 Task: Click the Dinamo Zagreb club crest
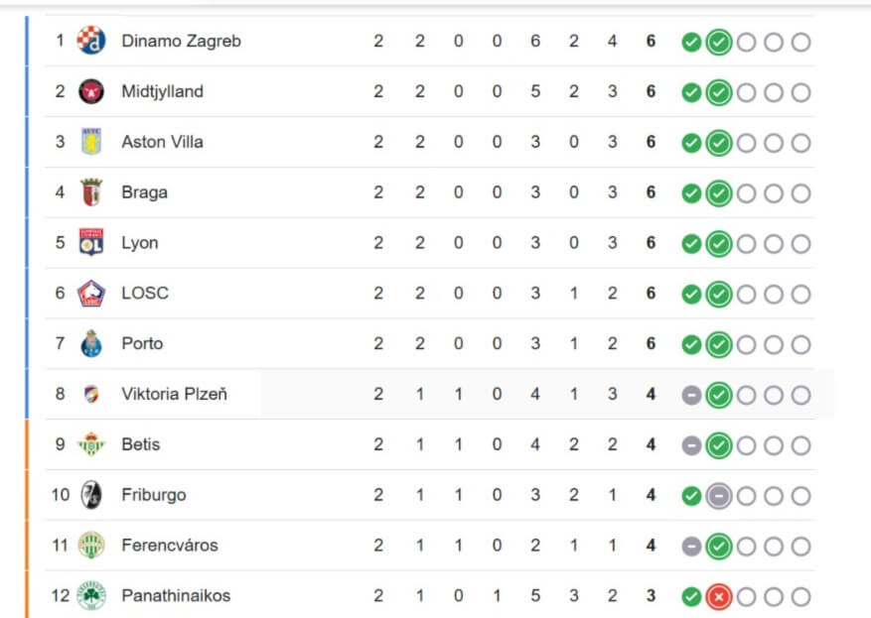coord(91,41)
